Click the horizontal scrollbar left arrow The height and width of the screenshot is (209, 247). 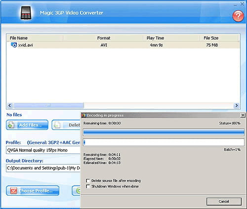[10, 105]
